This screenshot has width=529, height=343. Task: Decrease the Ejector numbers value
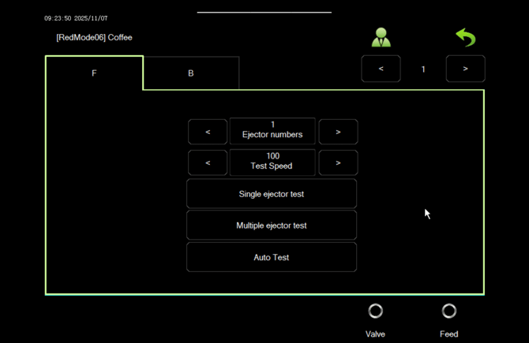click(208, 132)
